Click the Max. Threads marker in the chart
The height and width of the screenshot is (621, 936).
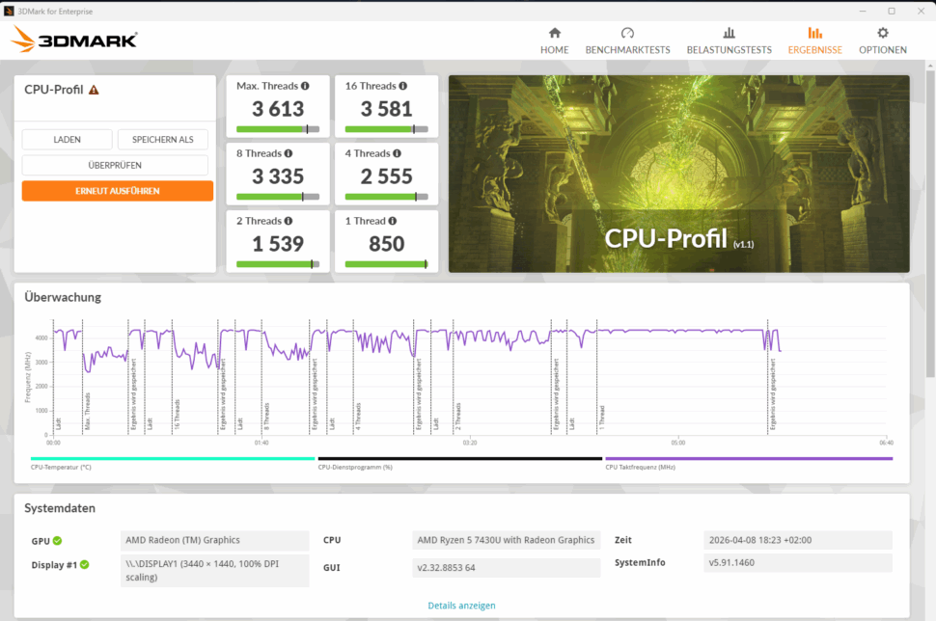[87, 412]
